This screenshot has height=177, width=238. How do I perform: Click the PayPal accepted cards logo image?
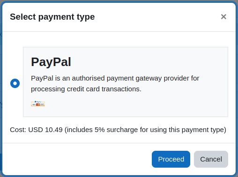click(x=38, y=103)
